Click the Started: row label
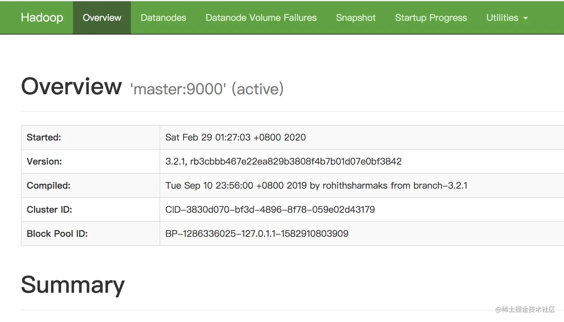Screen dimensions: 564x322 [x=44, y=138]
